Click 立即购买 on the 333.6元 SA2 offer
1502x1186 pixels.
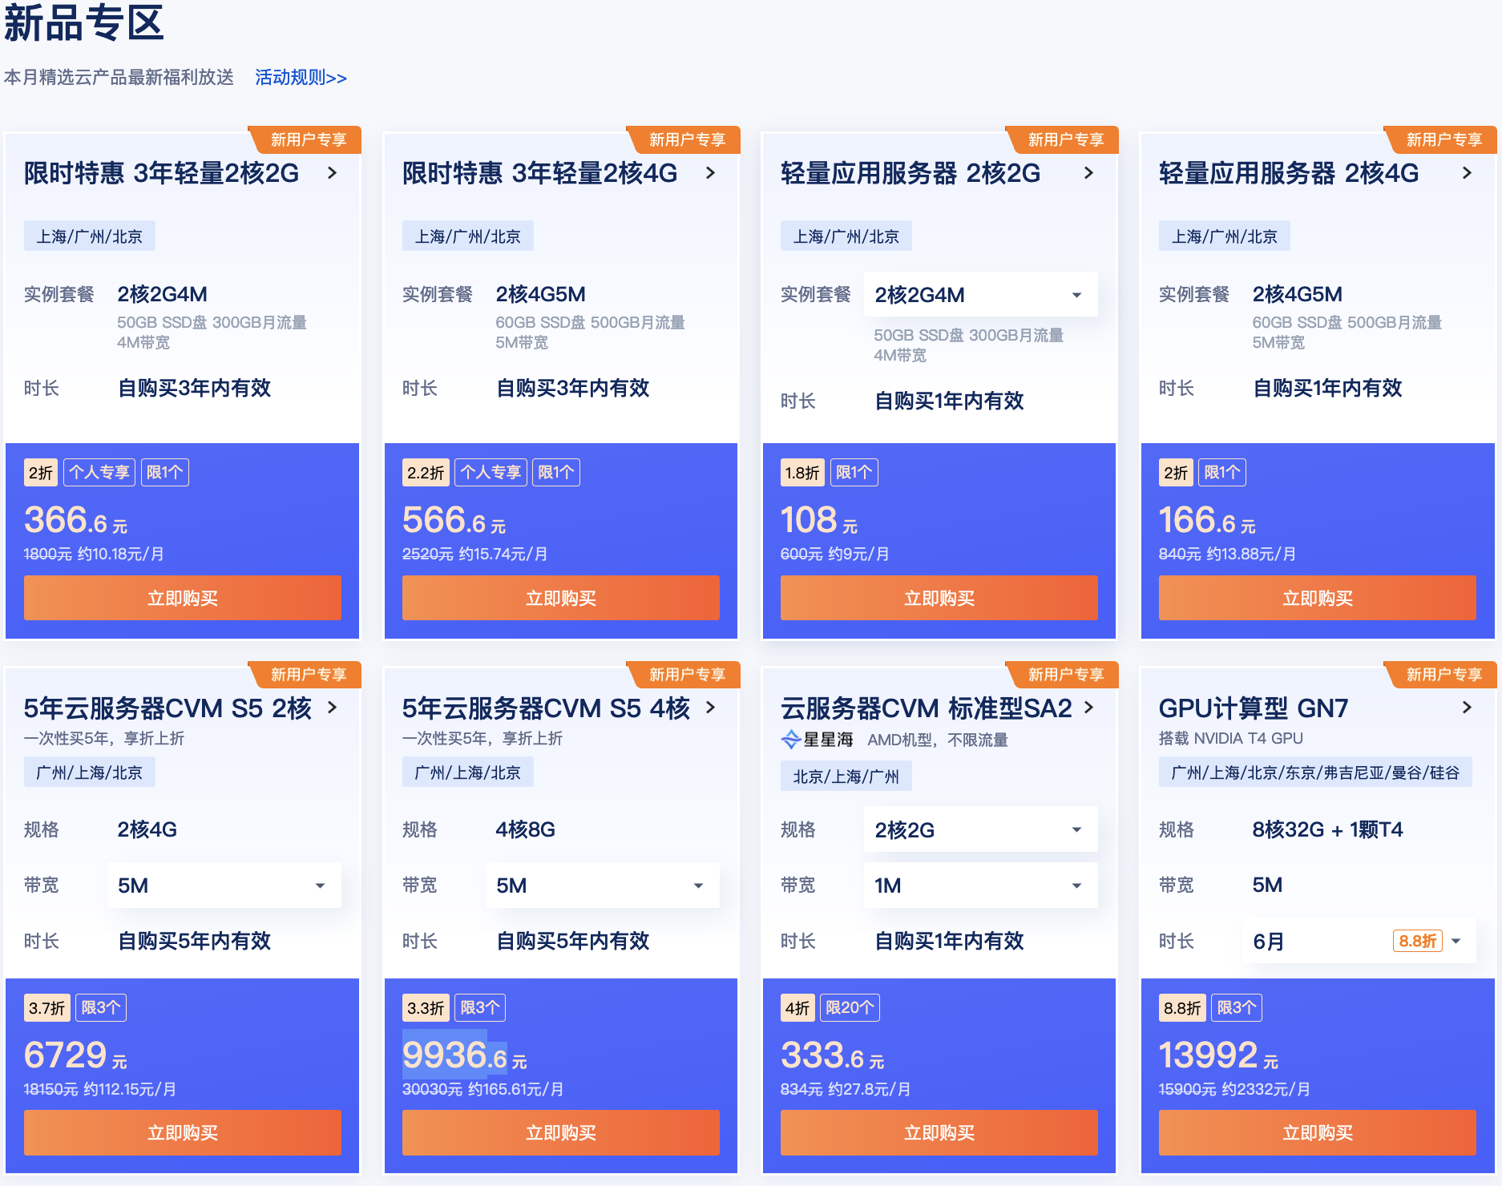coord(939,1133)
